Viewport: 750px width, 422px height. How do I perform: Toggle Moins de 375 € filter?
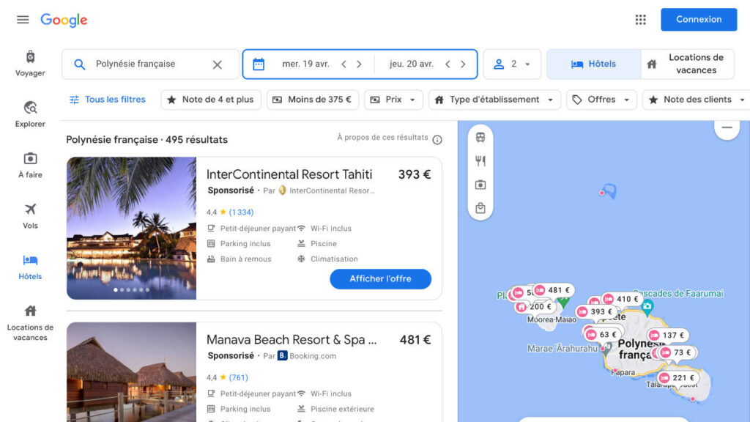[313, 100]
